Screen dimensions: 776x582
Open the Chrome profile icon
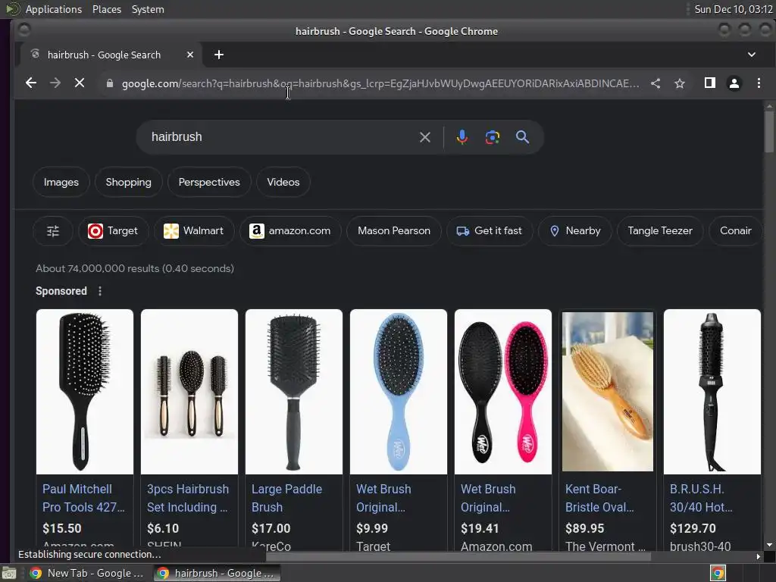[x=734, y=83]
